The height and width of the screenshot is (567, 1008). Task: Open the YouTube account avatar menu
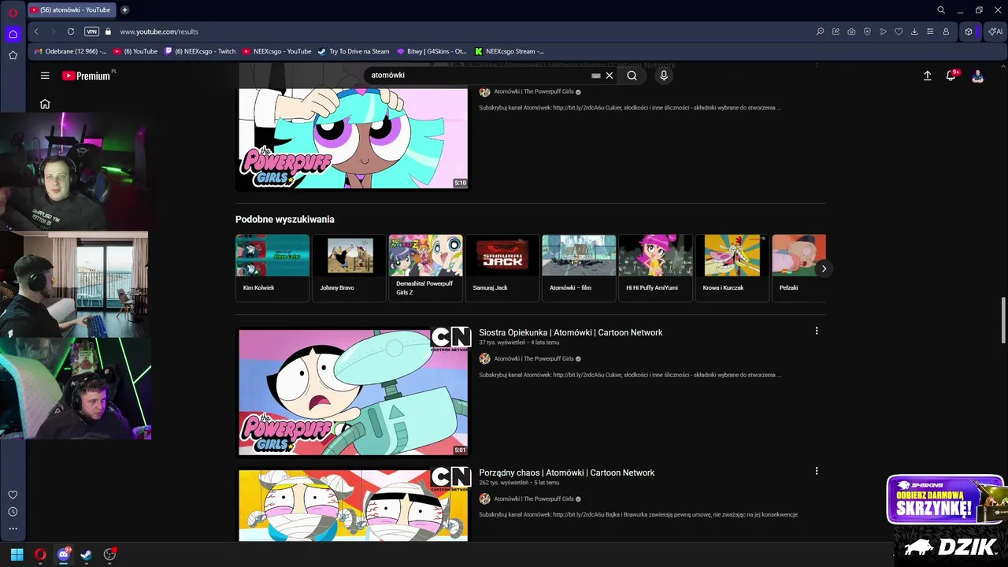point(977,76)
